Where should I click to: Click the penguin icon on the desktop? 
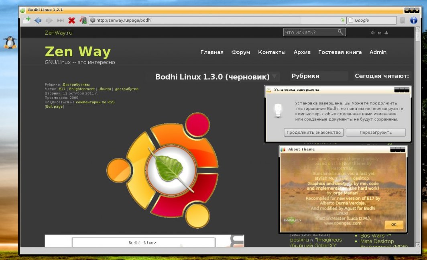(10, 43)
